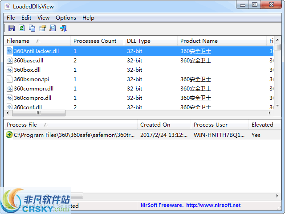Click the 360common.dll file icon
Viewport: 285px width, 214px height.
(9, 88)
